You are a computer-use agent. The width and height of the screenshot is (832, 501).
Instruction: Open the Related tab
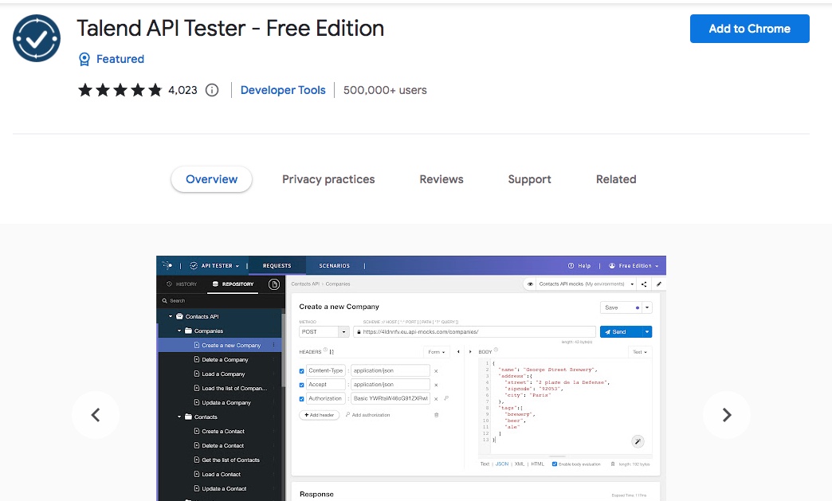(x=616, y=179)
